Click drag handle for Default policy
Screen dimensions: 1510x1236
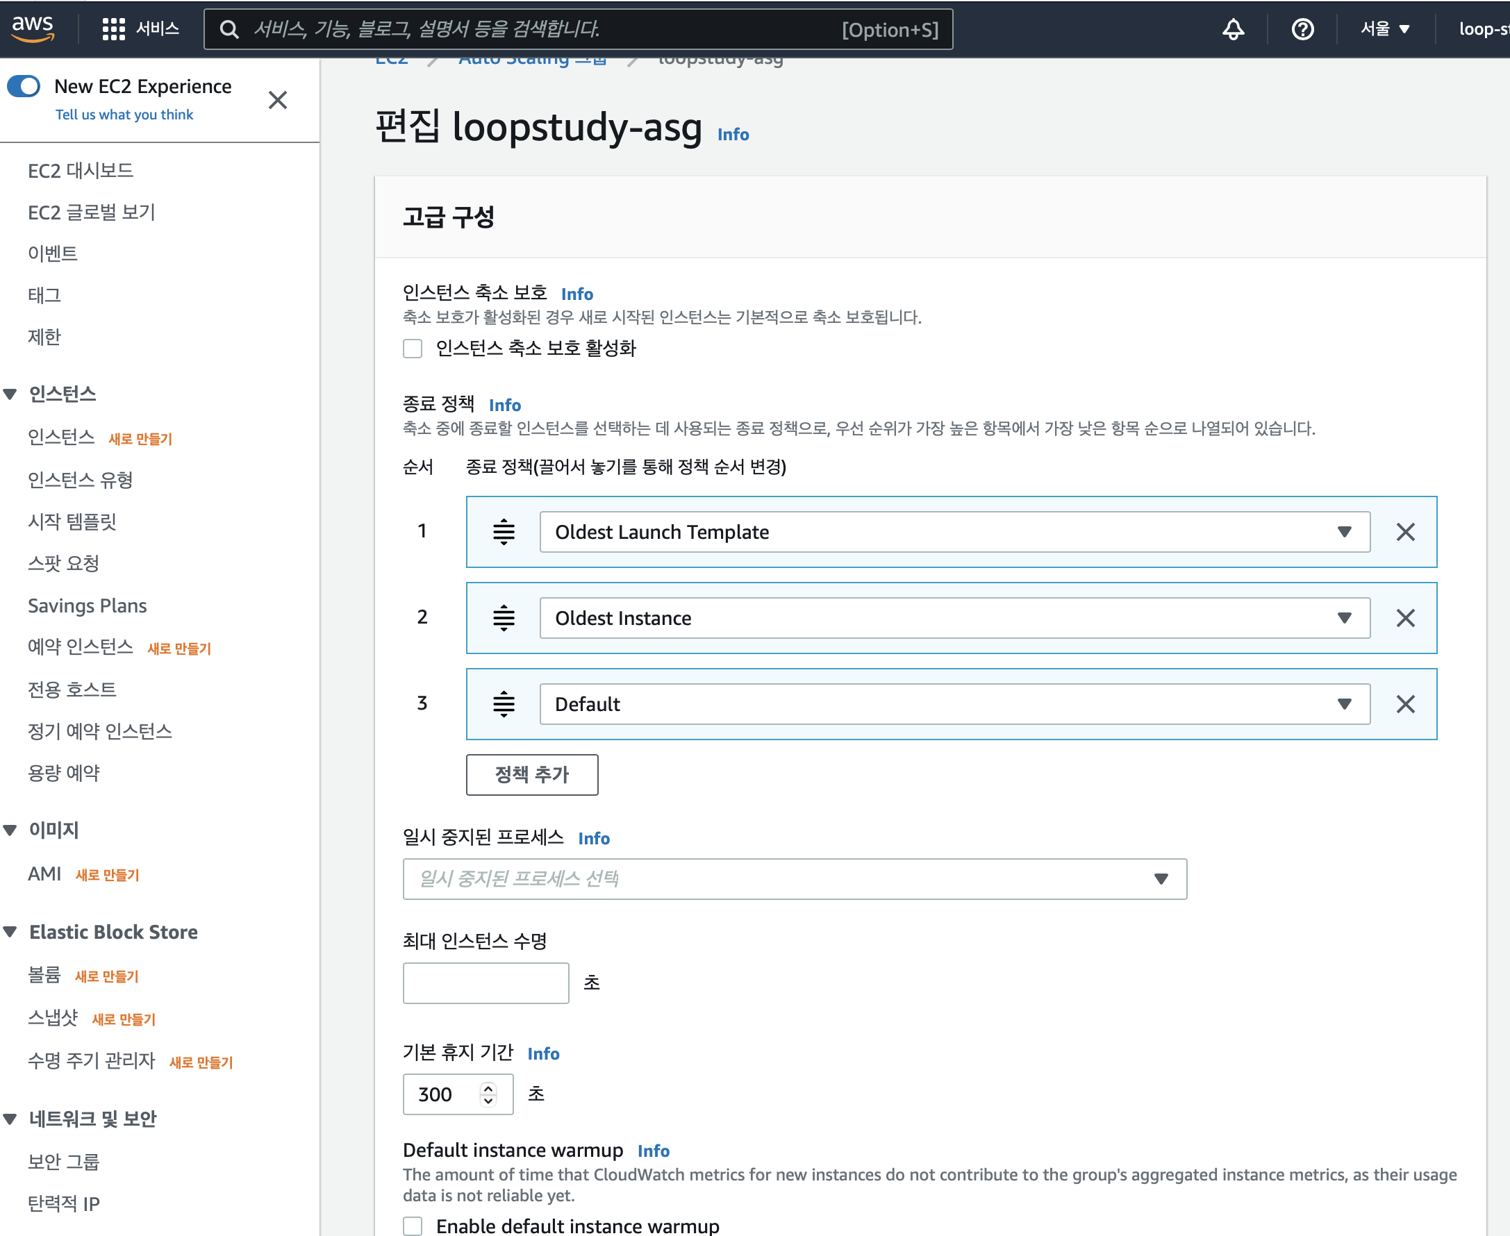point(504,704)
